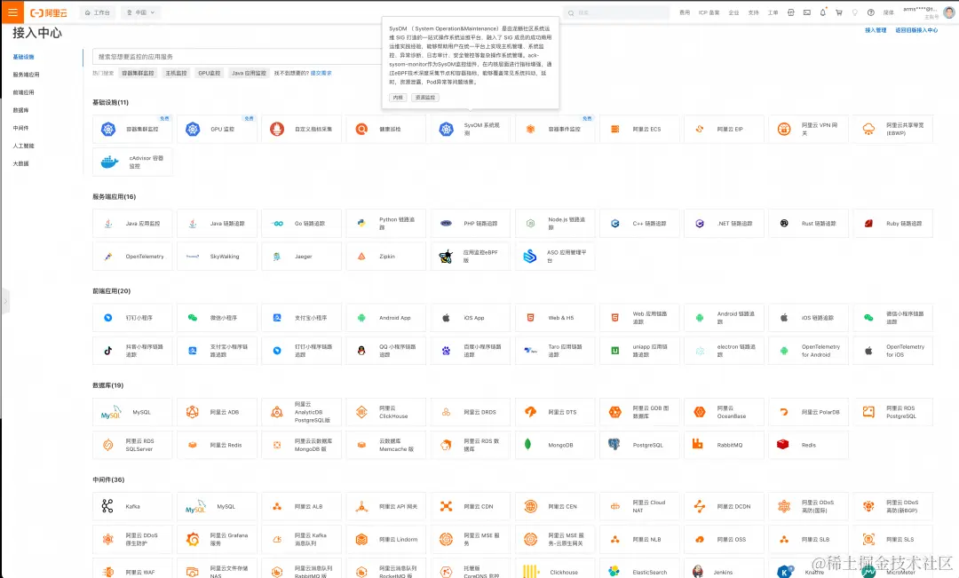Click the lightbulb icon in top bar
959x578 pixels.
coord(854,12)
